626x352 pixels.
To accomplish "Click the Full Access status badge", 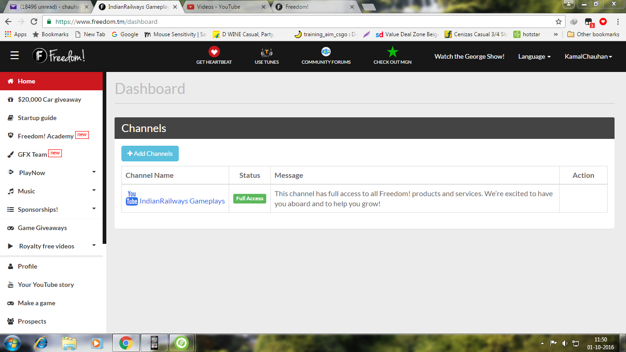I will [250, 198].
